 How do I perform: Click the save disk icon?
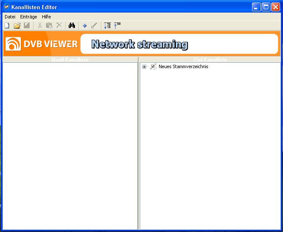tap(27, 25)
